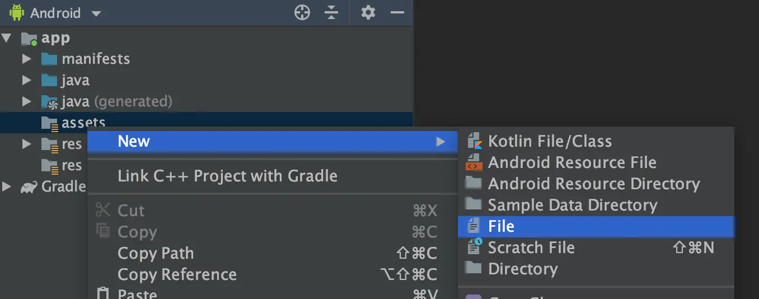This screenshot has width=759, height=299.
Task: Click the Android Resource File icon
Action: coord(474,162)
